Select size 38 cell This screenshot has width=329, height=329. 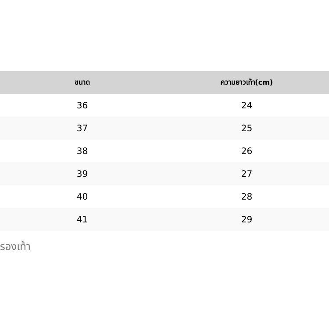coord(82,151)
